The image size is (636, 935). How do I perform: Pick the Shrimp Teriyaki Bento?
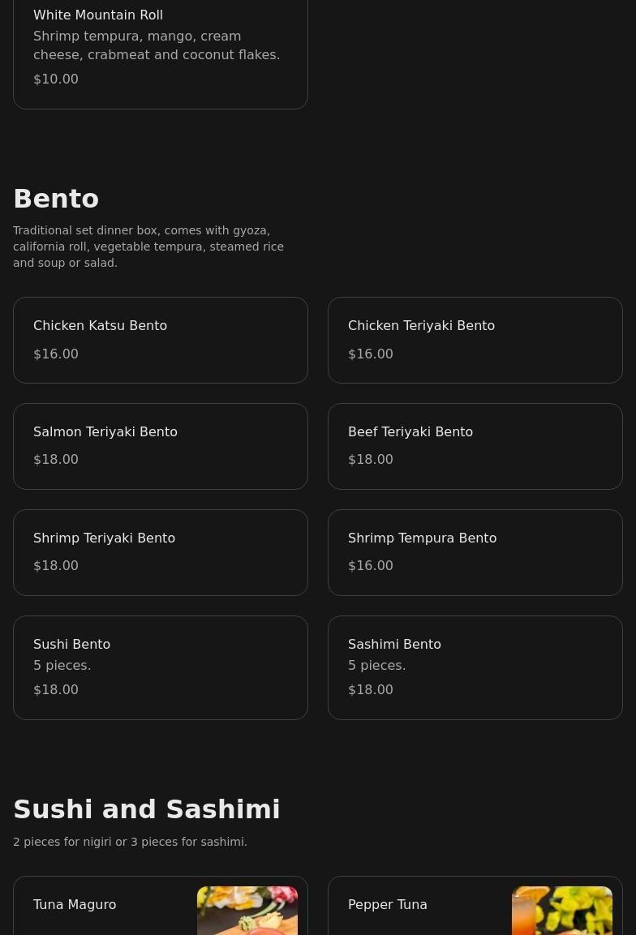click(x=160, y=552)
